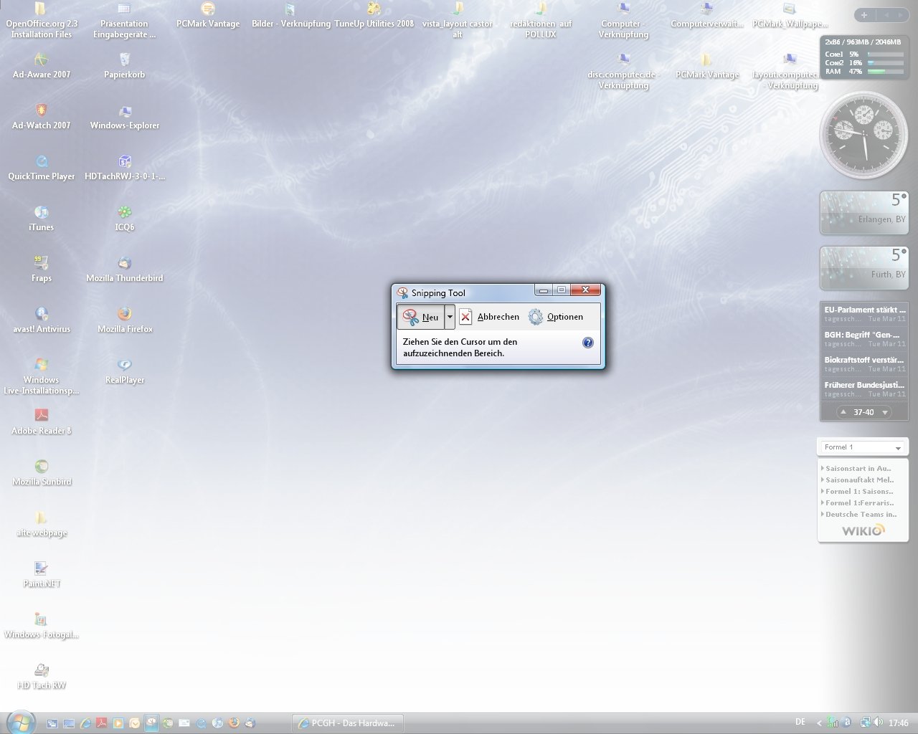The image size is (918, 734).
Task: Click WIKIO logo in feed gadget
Action: tap(863, 530)
